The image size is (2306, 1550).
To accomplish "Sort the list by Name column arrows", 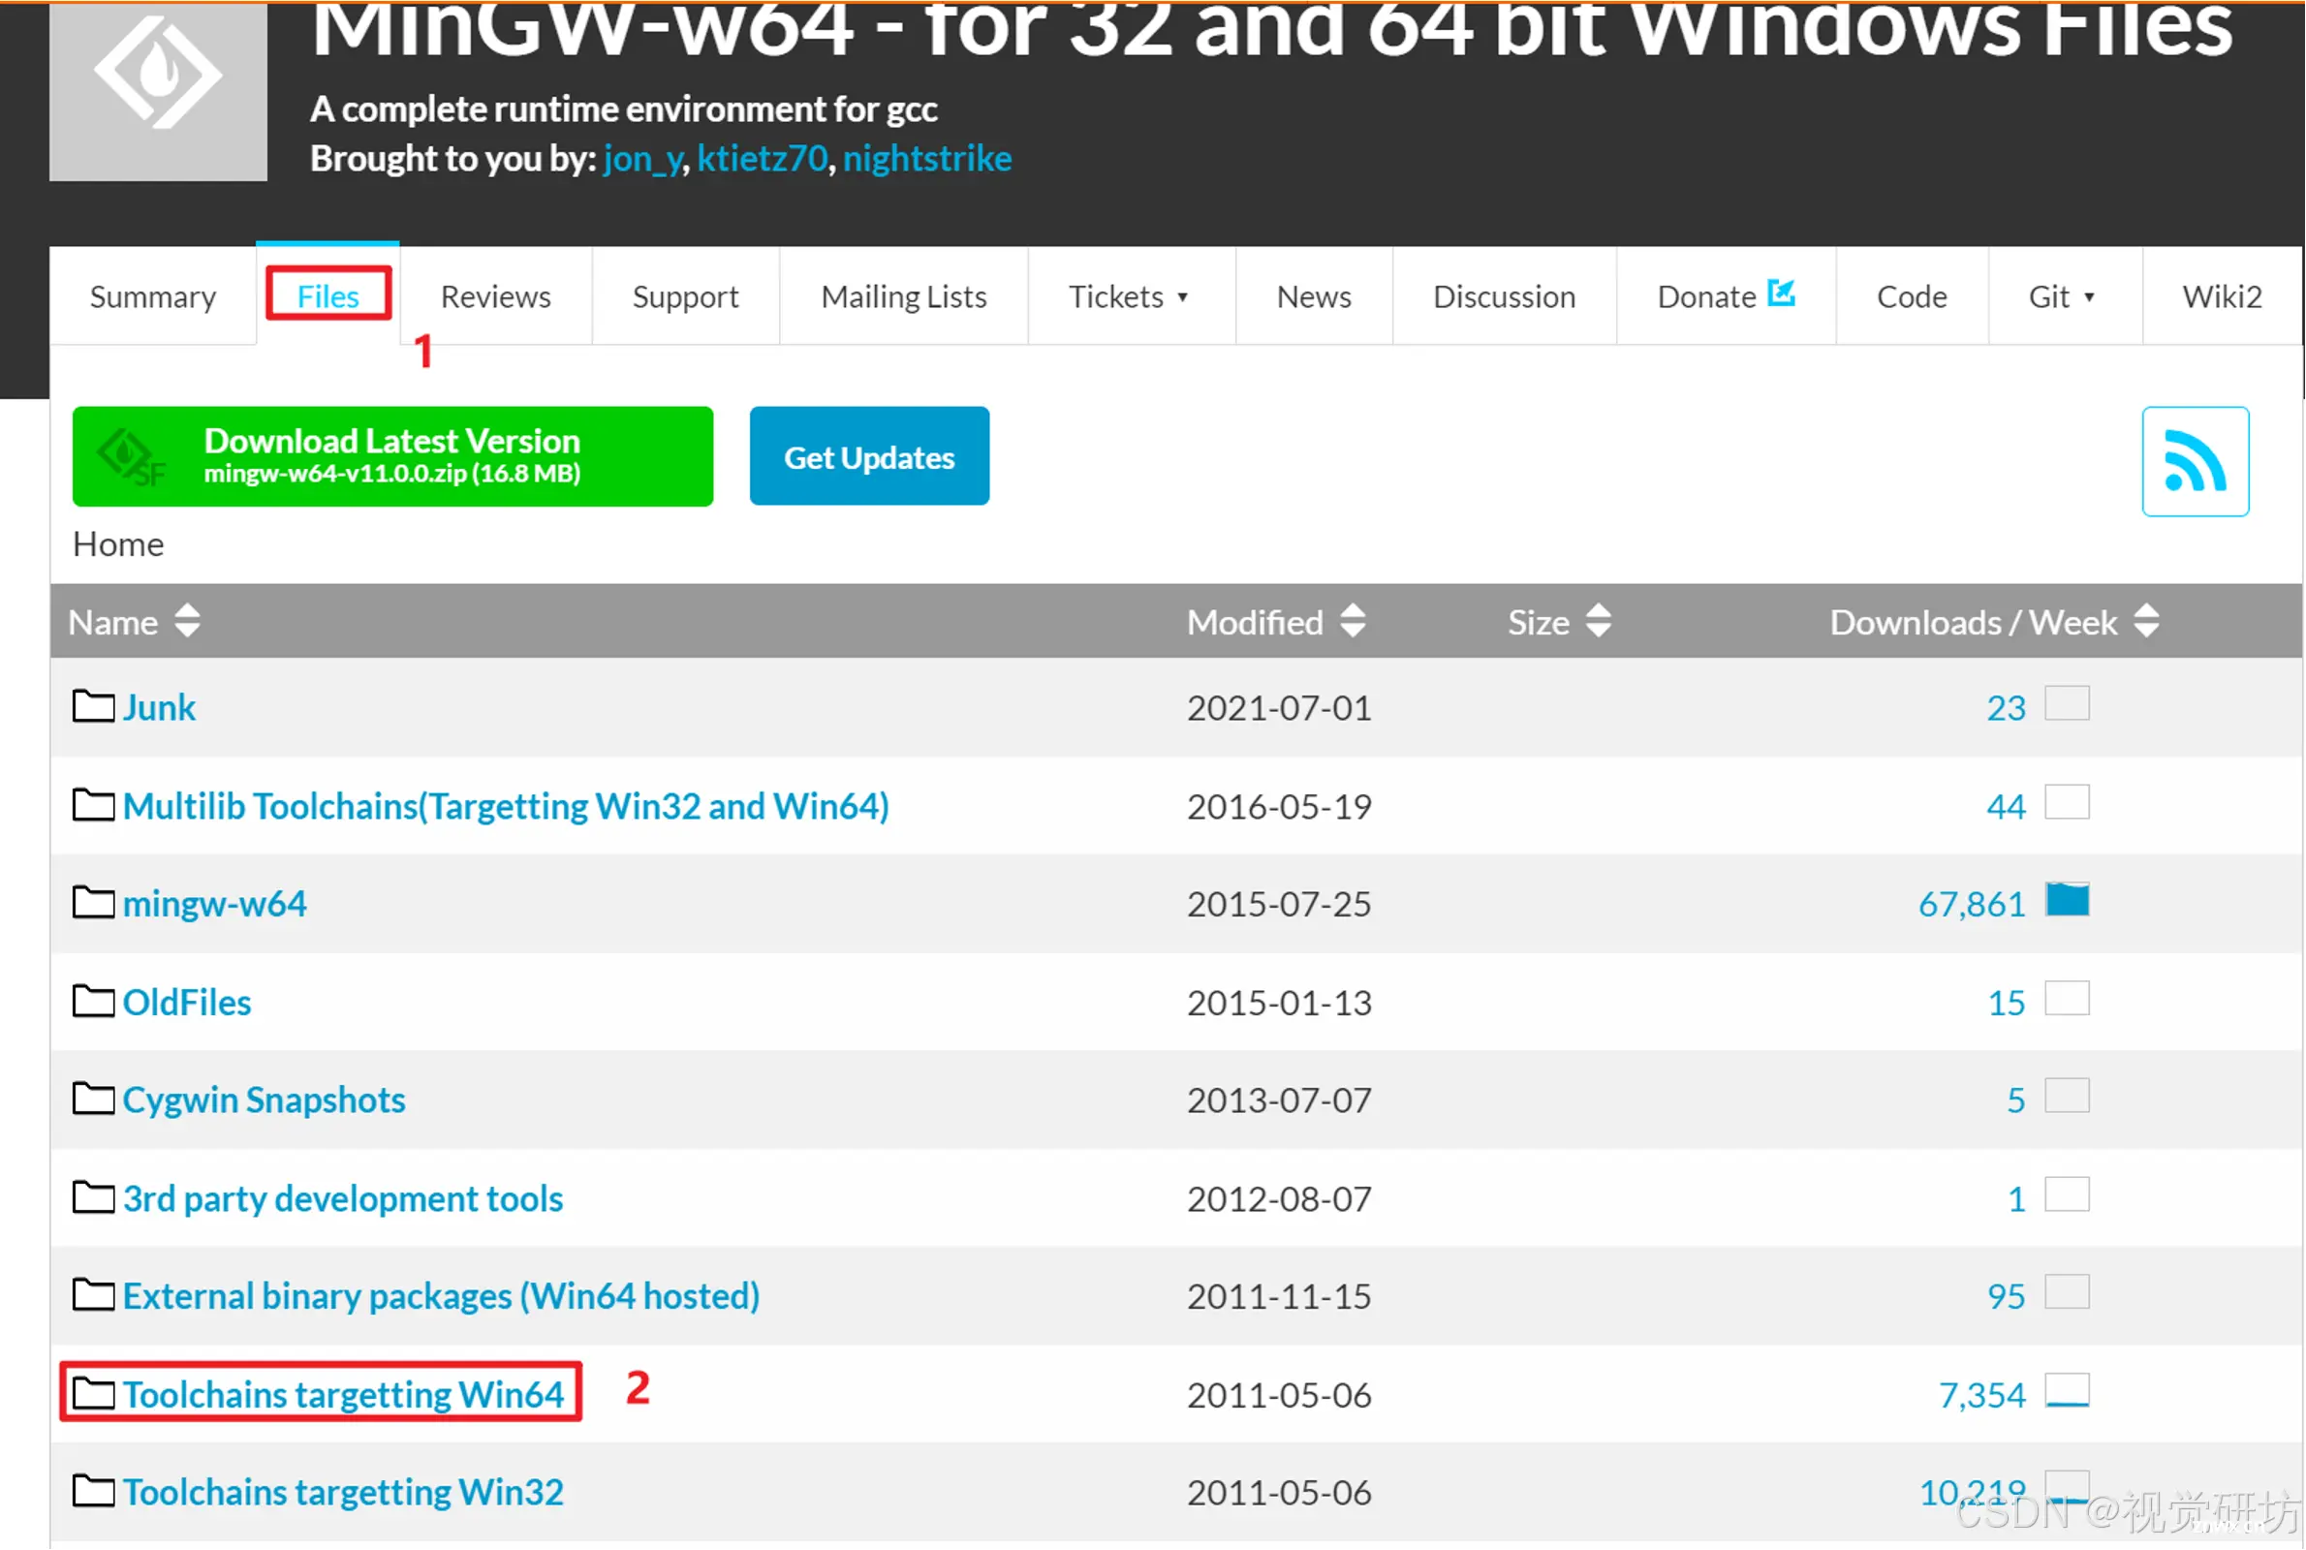I will pyautogui.click(x=187, y=622).
